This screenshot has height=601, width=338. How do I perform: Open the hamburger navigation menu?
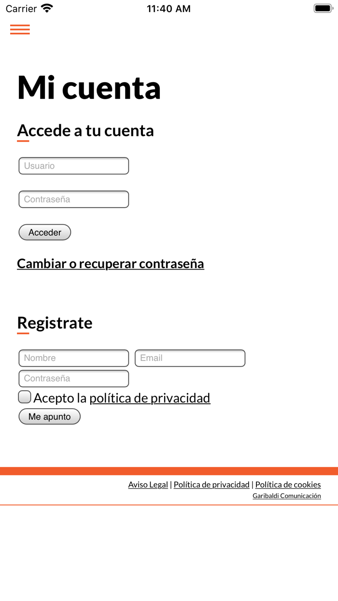(x=20, y=29)
